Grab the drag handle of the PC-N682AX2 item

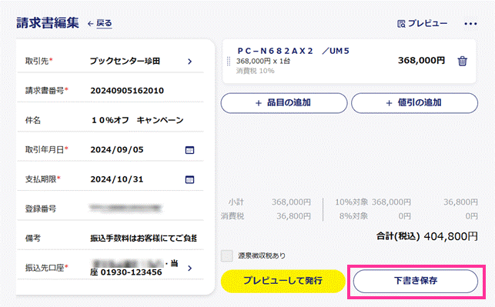[x=229, y=62]
